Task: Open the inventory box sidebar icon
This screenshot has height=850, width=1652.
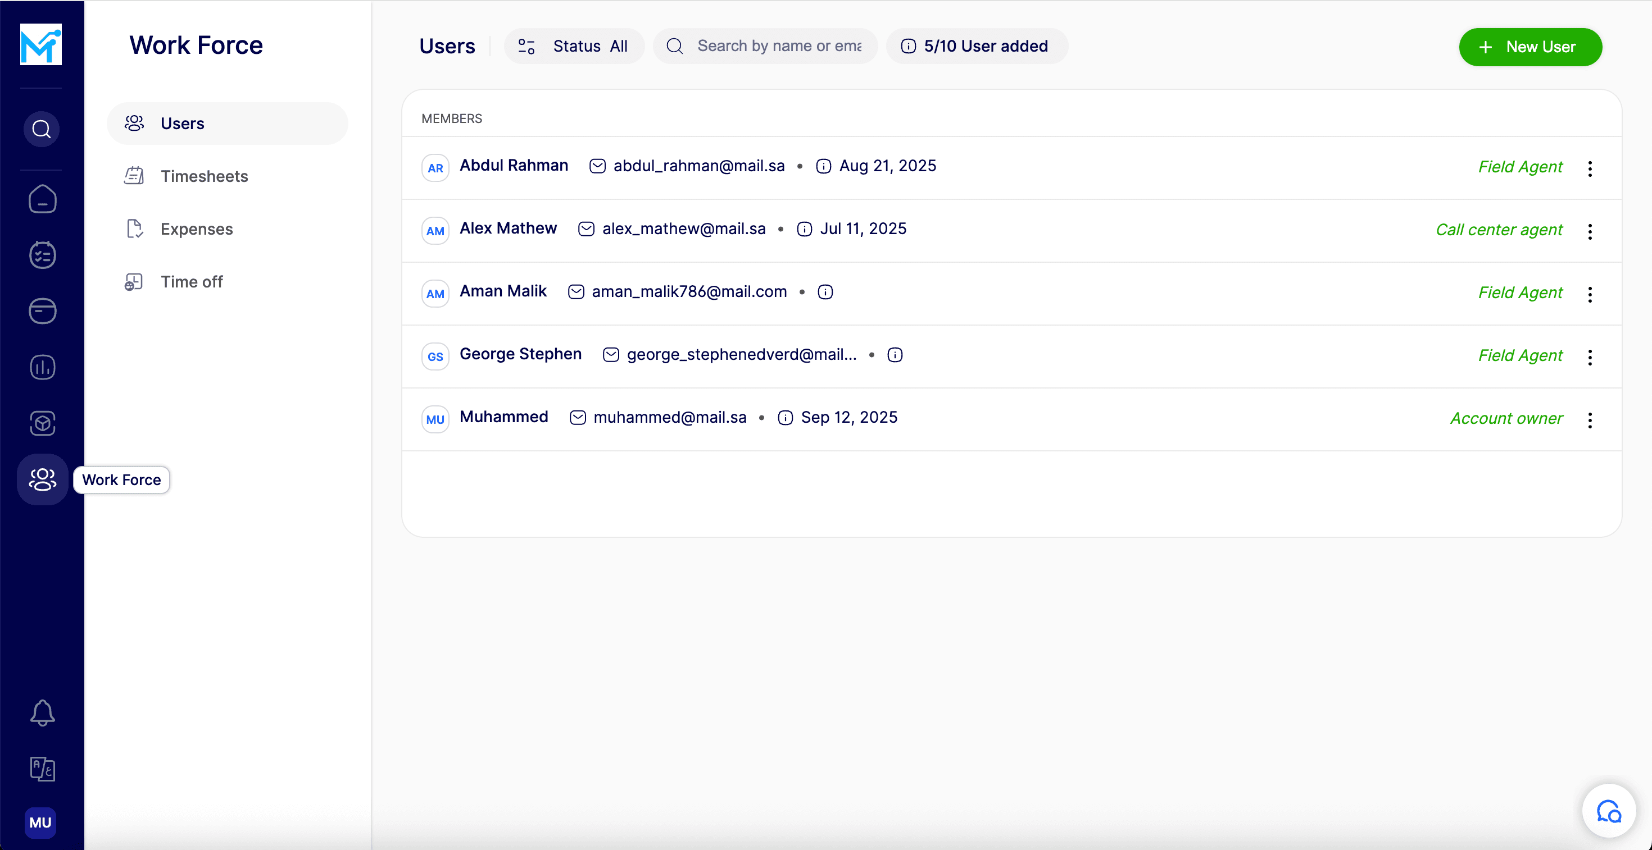Action: pyautogui.click(x=42, y=423)
